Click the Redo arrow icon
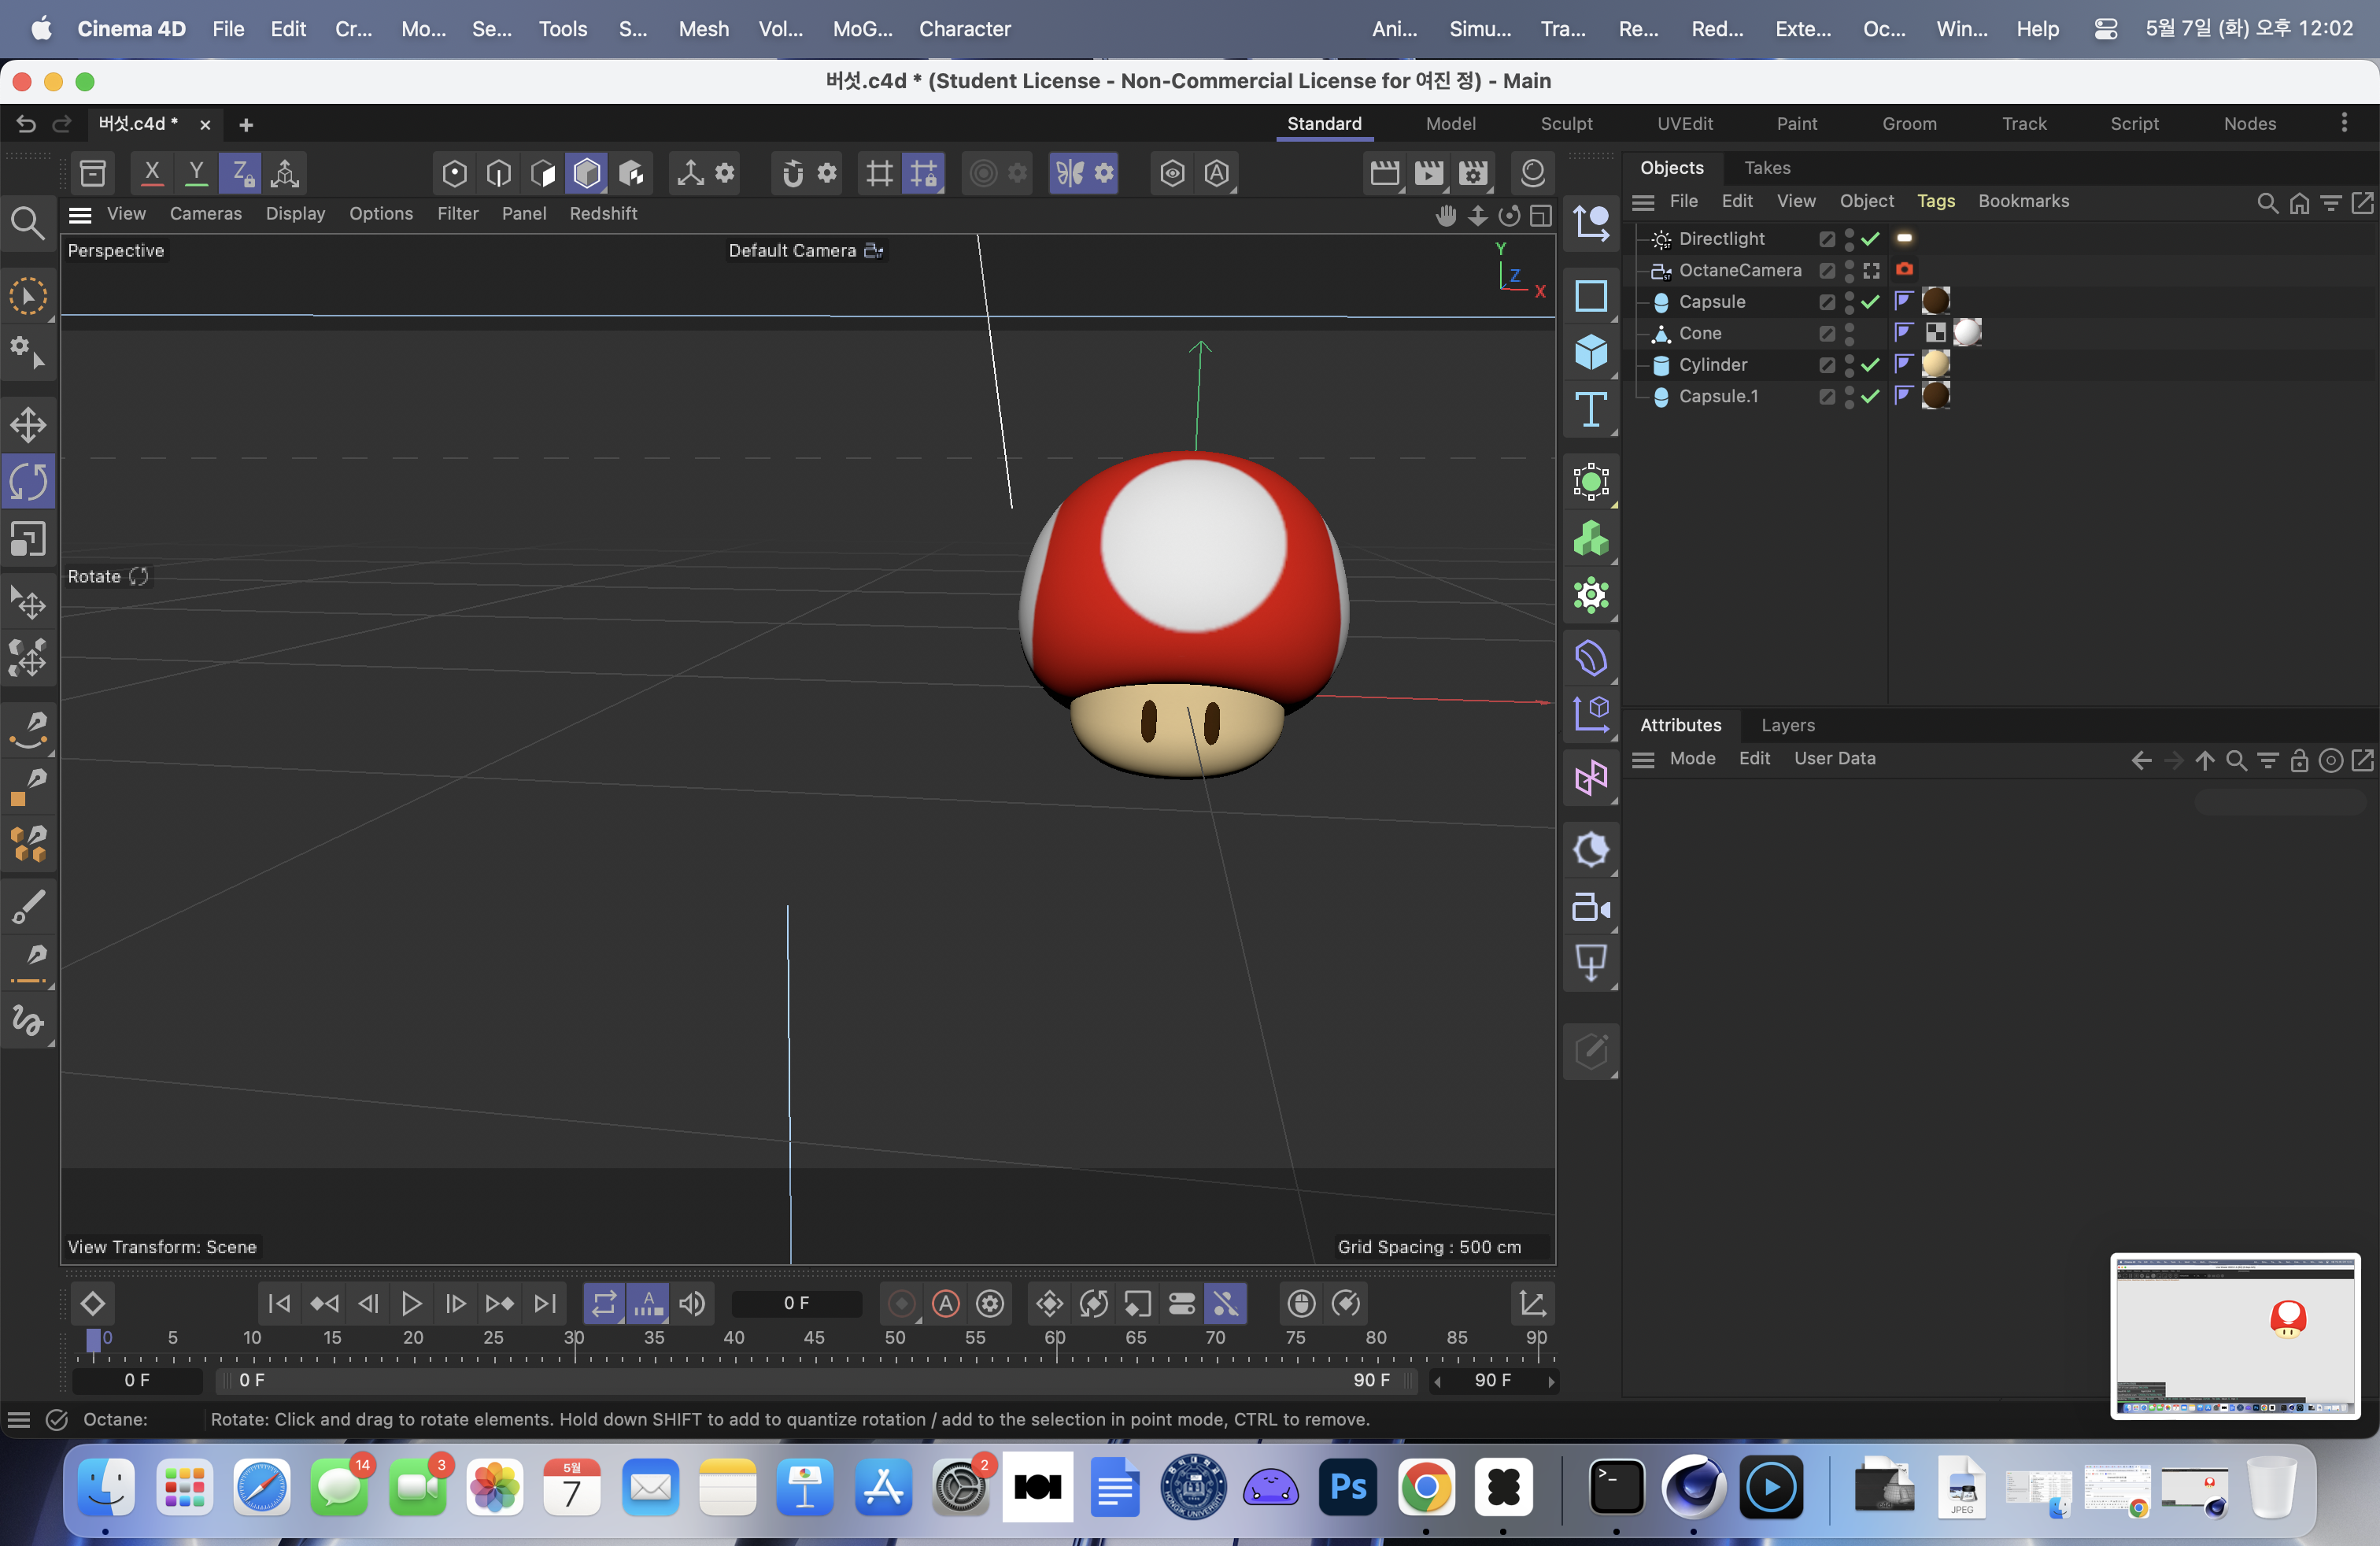This screenshot has height=1546, width=2380. tap(62, 124)
